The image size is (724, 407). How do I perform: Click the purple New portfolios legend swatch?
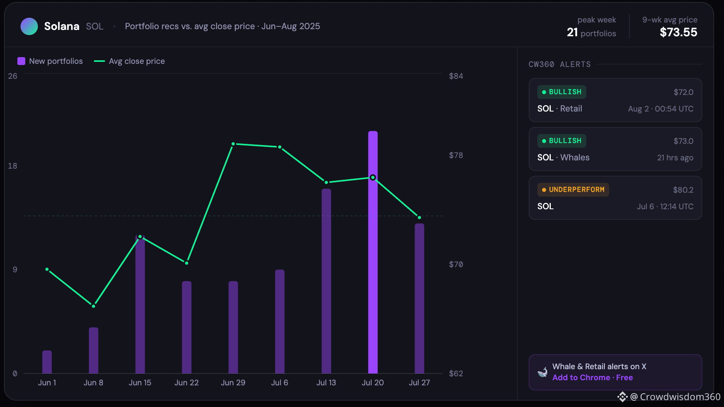pyautogui.click(x=21, y=61)
